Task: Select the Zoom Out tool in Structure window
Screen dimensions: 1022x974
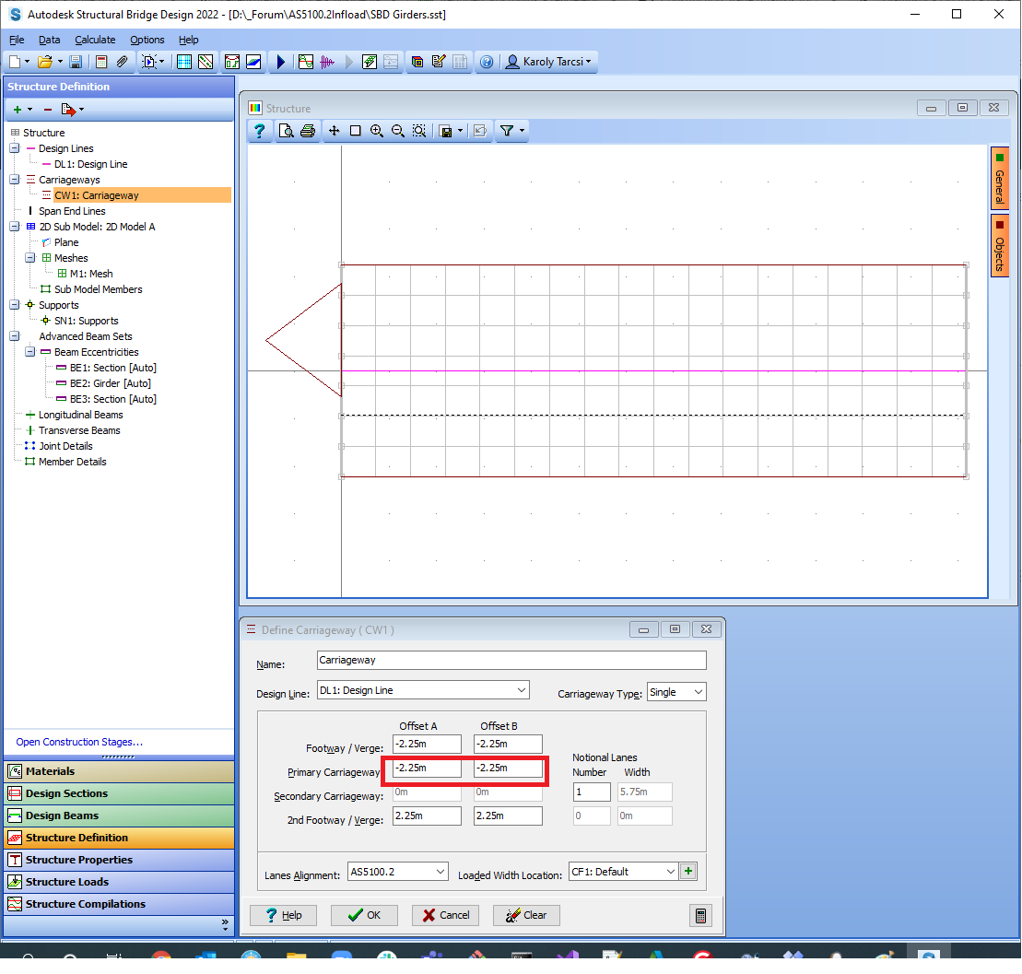Action: (x=398, y=130)
